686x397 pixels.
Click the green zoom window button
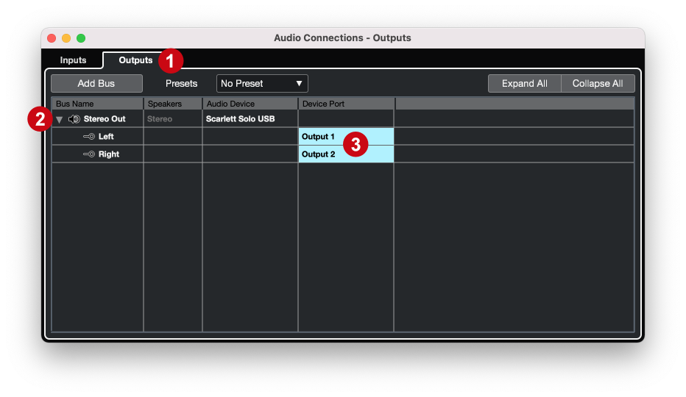(x=81, y=38)
